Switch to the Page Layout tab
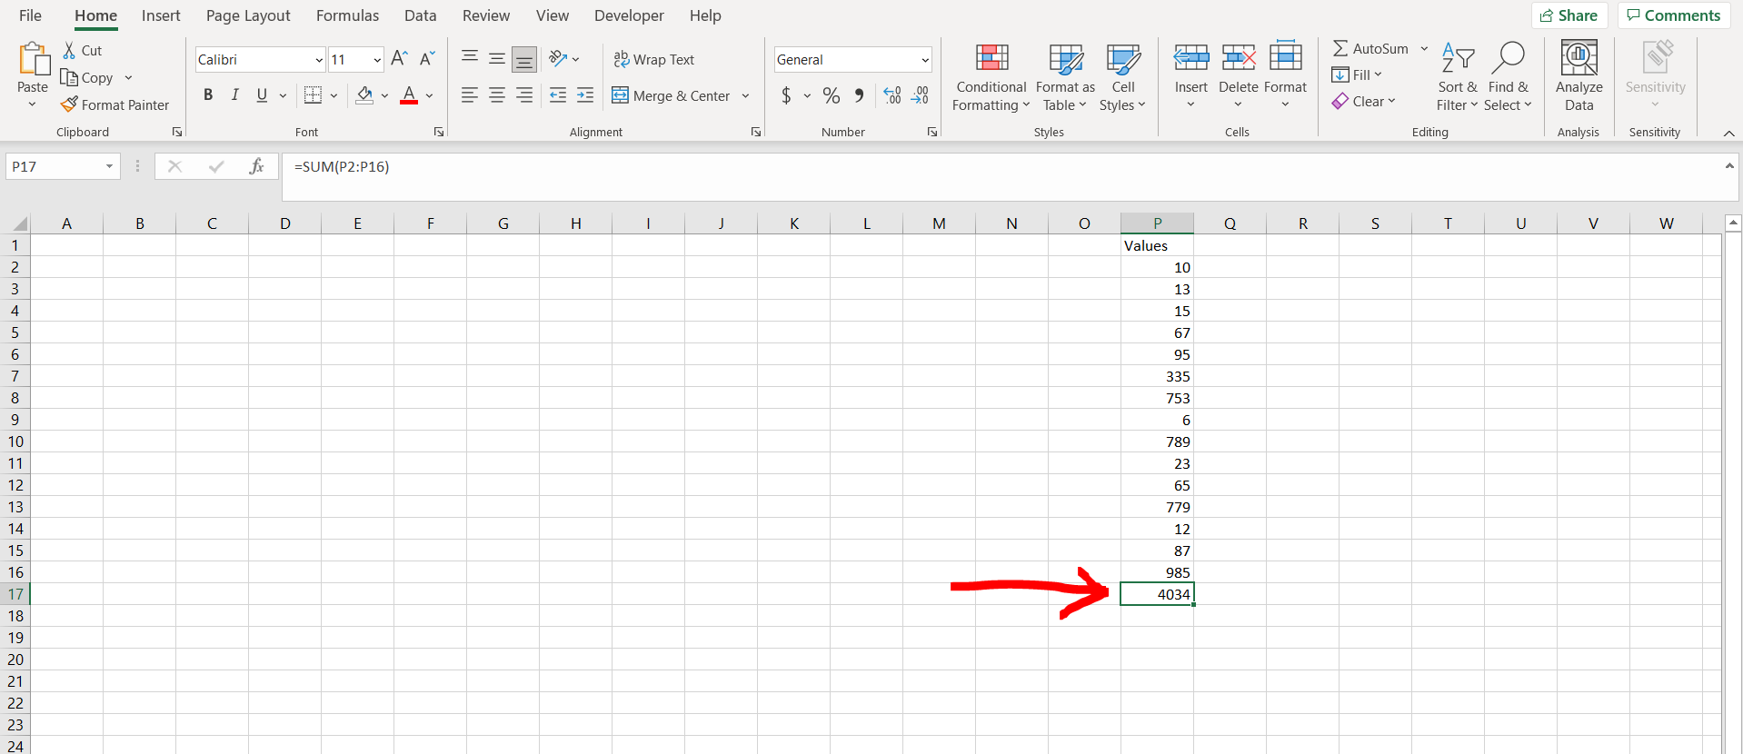Image resolution: width=1743 pixels, height=754 pixels. (x=248, y=15)
